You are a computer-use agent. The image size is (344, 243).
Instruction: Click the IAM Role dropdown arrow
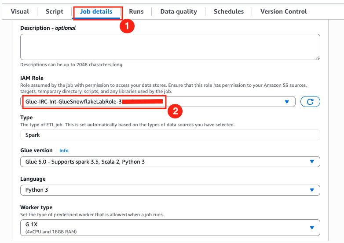pyautogui.click(x=287, y=102)
